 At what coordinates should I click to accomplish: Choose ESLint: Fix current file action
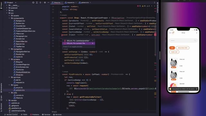pyautogui.click(x=79, y=43)
